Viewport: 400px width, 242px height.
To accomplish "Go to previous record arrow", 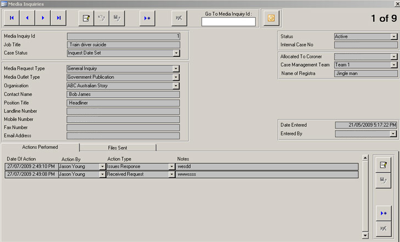I will click(27, 18).
